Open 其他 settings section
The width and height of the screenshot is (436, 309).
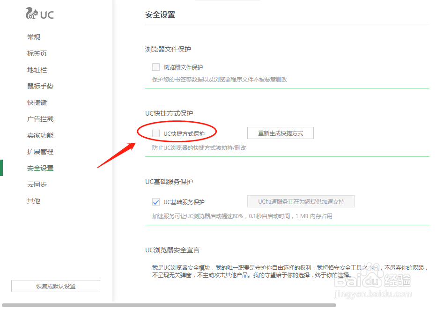pyautogui.click(x=34, y=201)
